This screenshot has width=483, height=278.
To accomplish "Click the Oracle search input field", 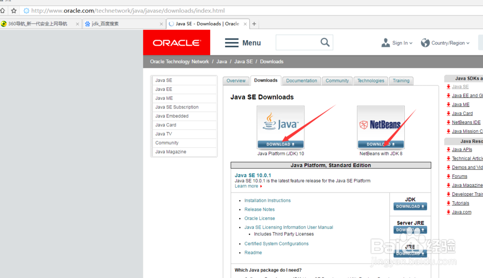I will pyautogui.click(x=298, y=42).
